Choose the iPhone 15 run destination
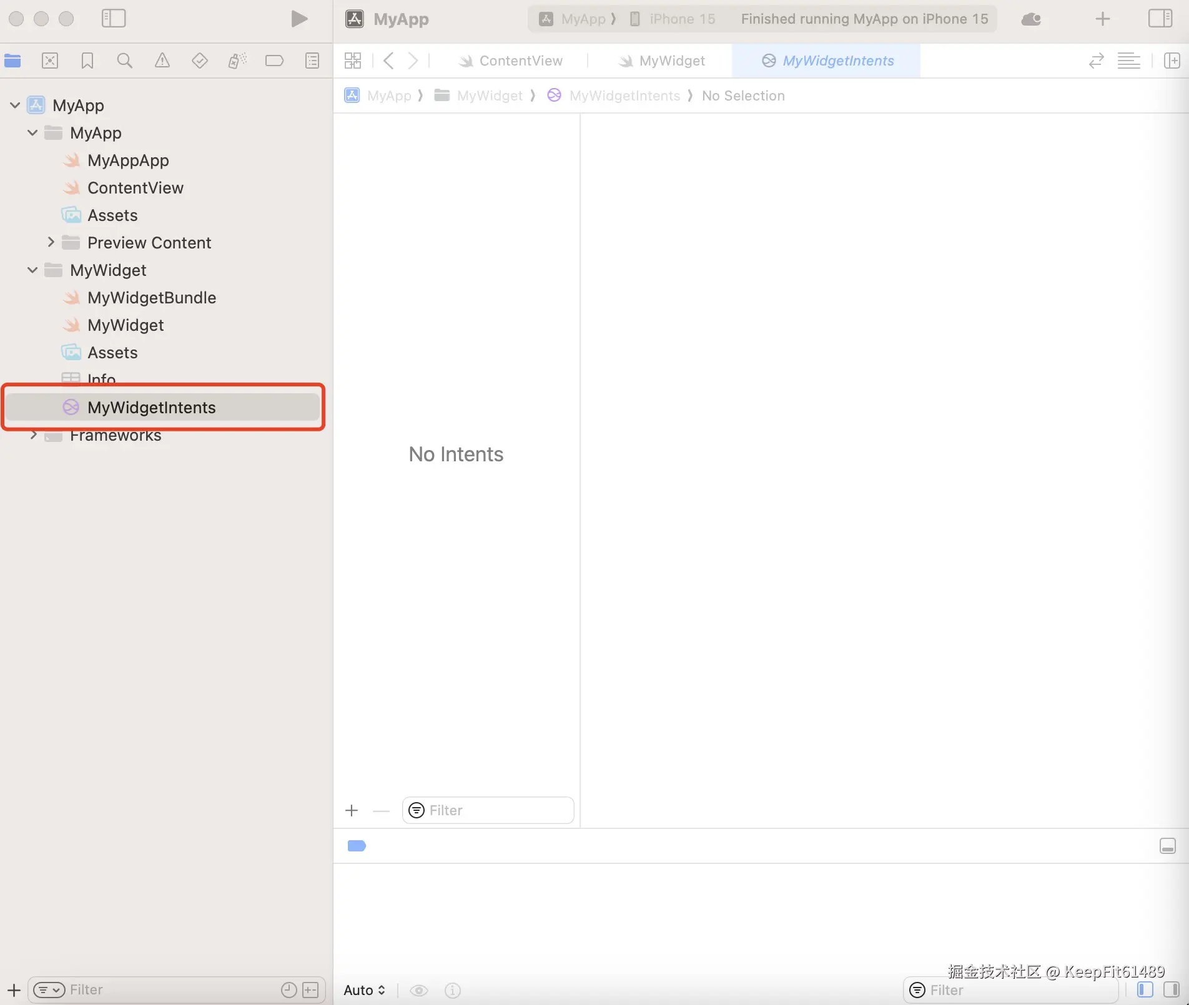Image resolution: width=1189 pixels, height=1005 pixels. [x=672, y=19]
